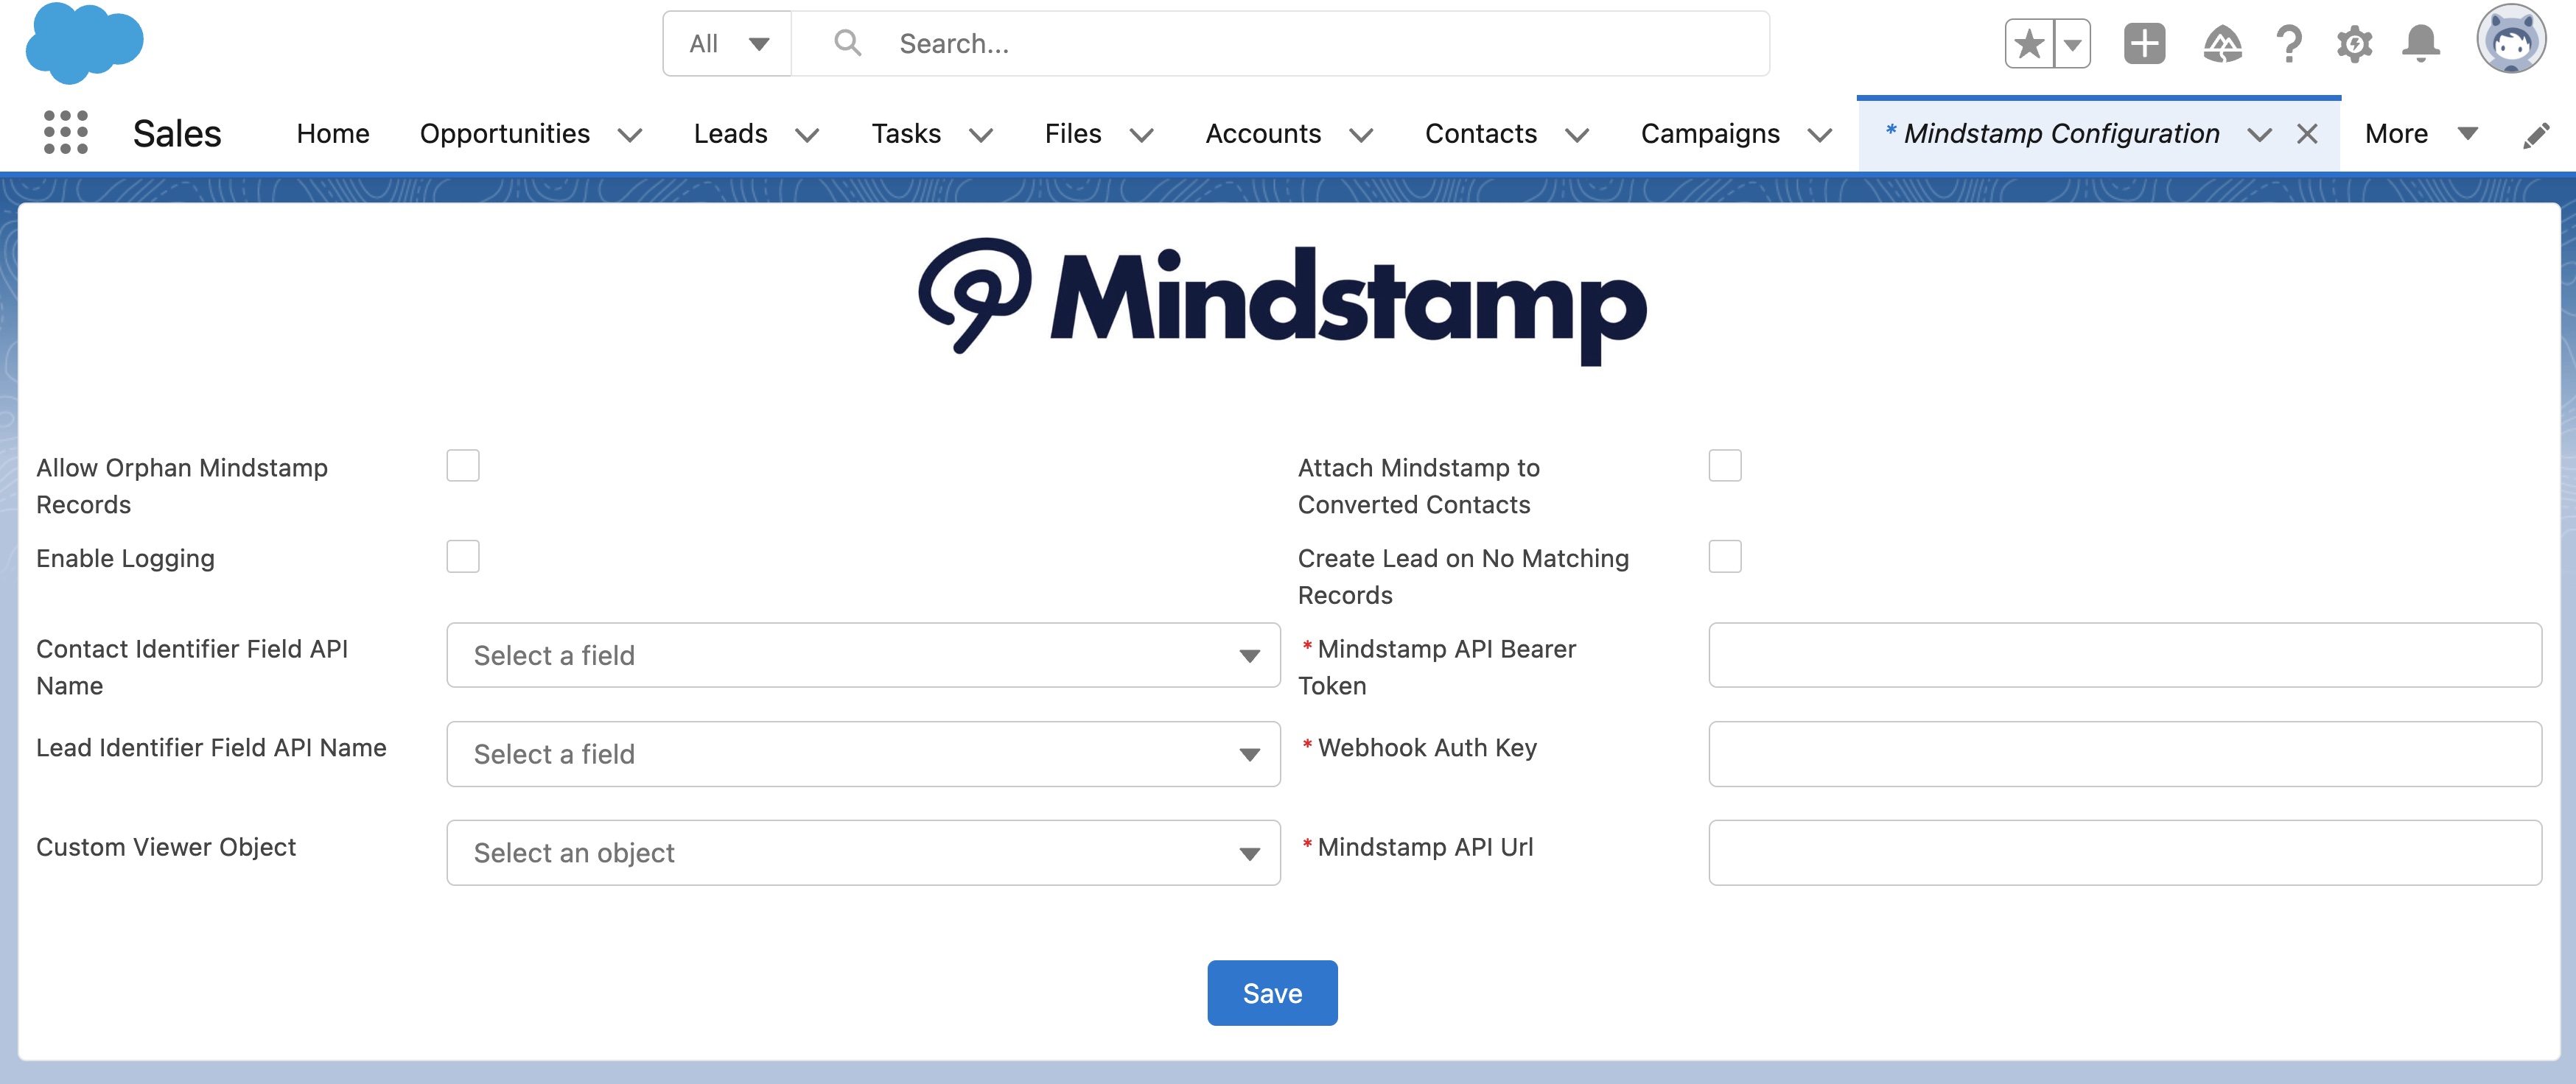2576x1084 pixels.
Task: Click the Mindstamp API Url label
Action: tap(1425, 847)
